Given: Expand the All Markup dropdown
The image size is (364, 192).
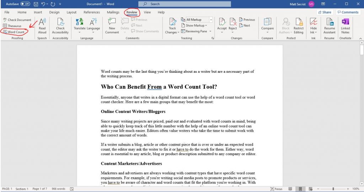Looking at the screenshot, I should 211,20.
